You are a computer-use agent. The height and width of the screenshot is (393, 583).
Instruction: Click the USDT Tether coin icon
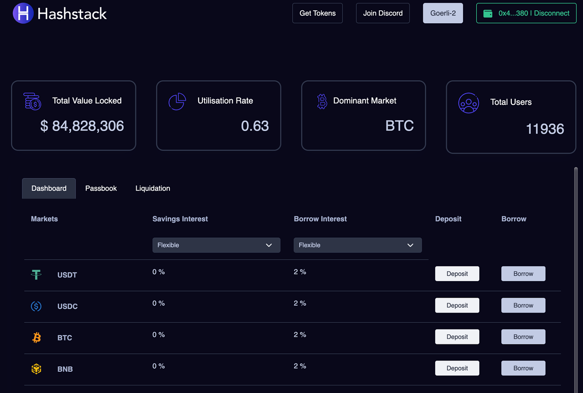click(x=36, y=274)
